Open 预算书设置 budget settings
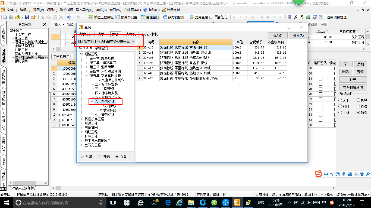The width and height of the screenshot is (371, 208). coord(127,17)
